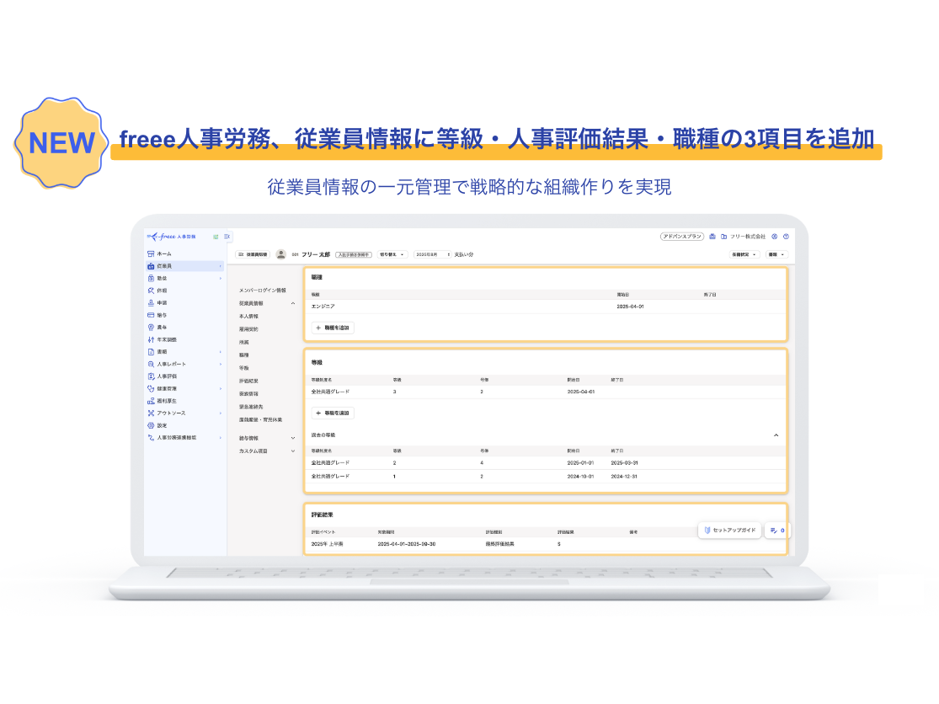Click the help question mark icon
The width and height of the screenshot is (939, 704).
(x=786, y=237)
